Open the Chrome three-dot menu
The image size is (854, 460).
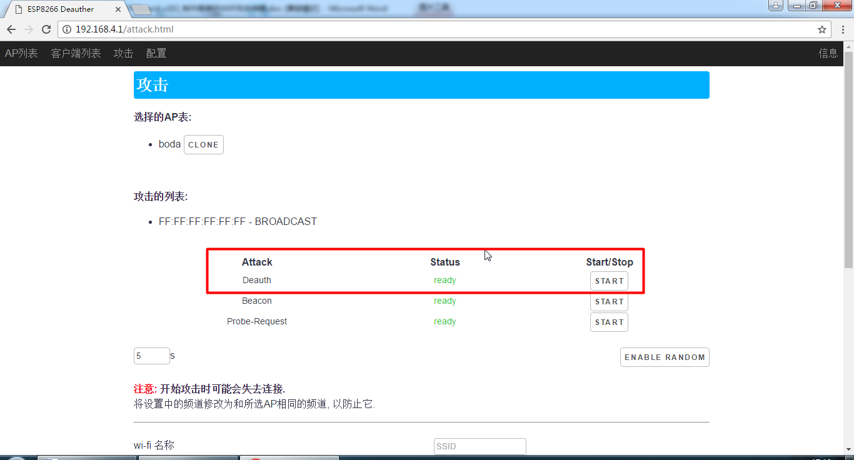point(842,29)
